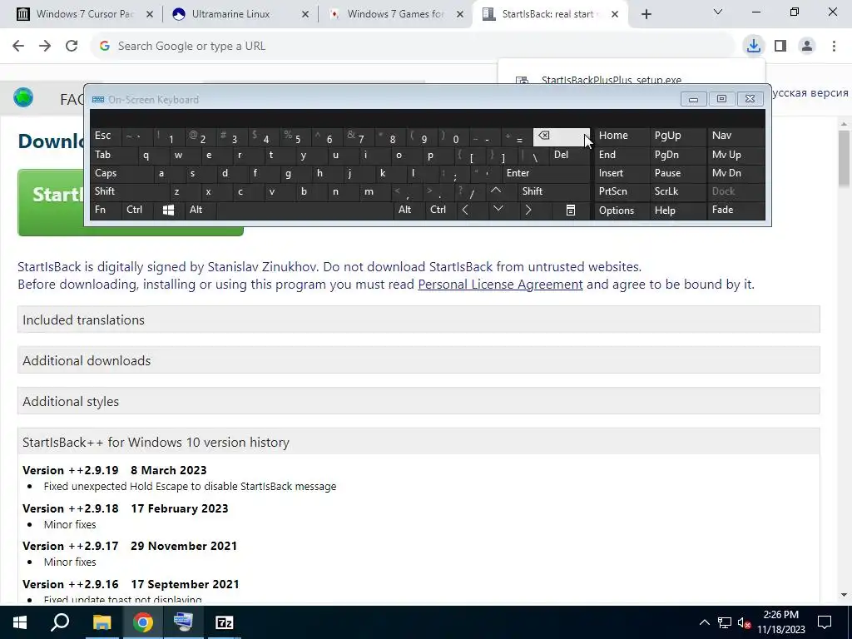Click the Options key on keyboard
The width and height of the screenshot is (852, 639).
coord(621,211)
